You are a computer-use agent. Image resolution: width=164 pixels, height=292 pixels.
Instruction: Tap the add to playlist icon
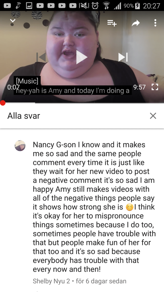pyautogui.click(x=112, y=23)
